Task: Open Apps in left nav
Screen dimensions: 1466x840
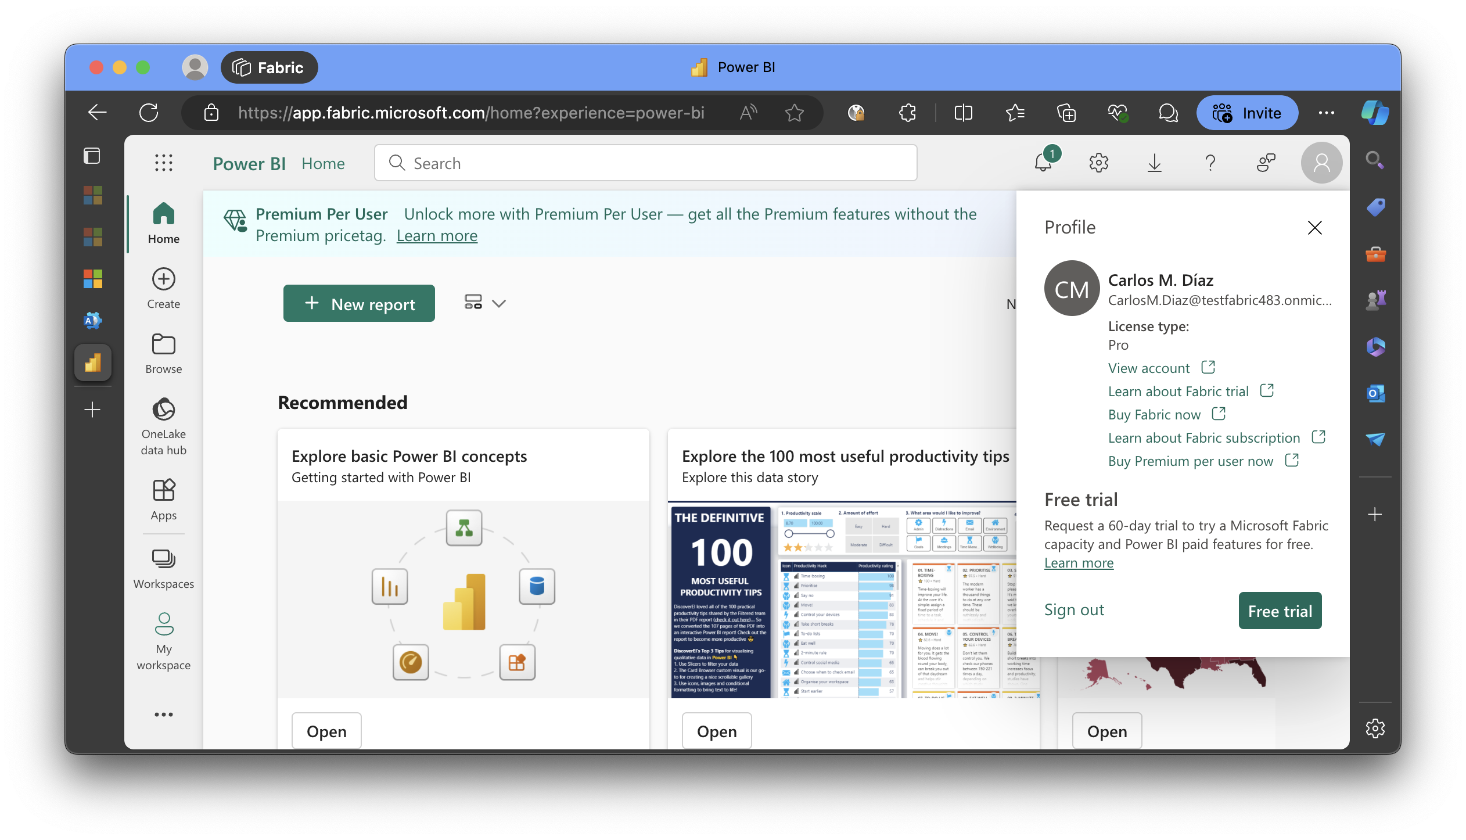Action: pos(164,500)
